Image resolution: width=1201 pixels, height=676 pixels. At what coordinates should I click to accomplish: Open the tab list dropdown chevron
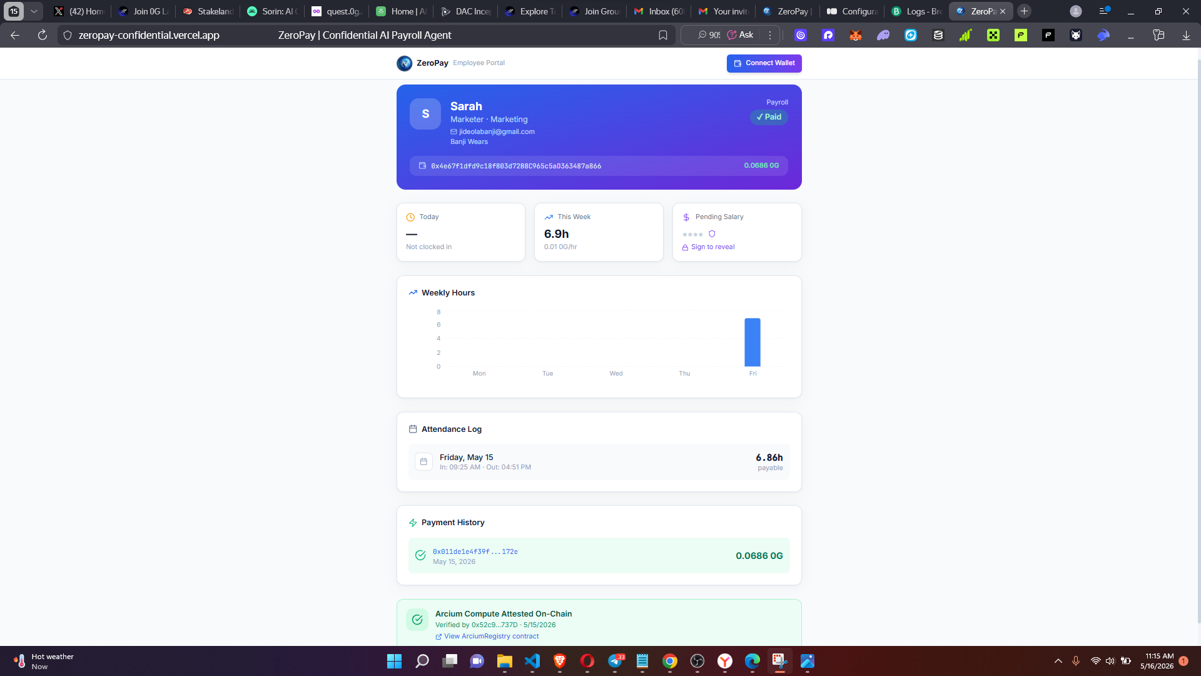tap(34, 11)
